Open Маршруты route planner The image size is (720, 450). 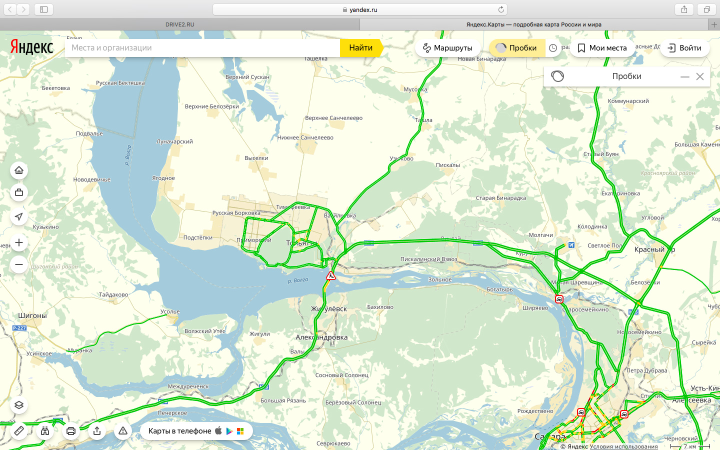click(x=447, y=48)
